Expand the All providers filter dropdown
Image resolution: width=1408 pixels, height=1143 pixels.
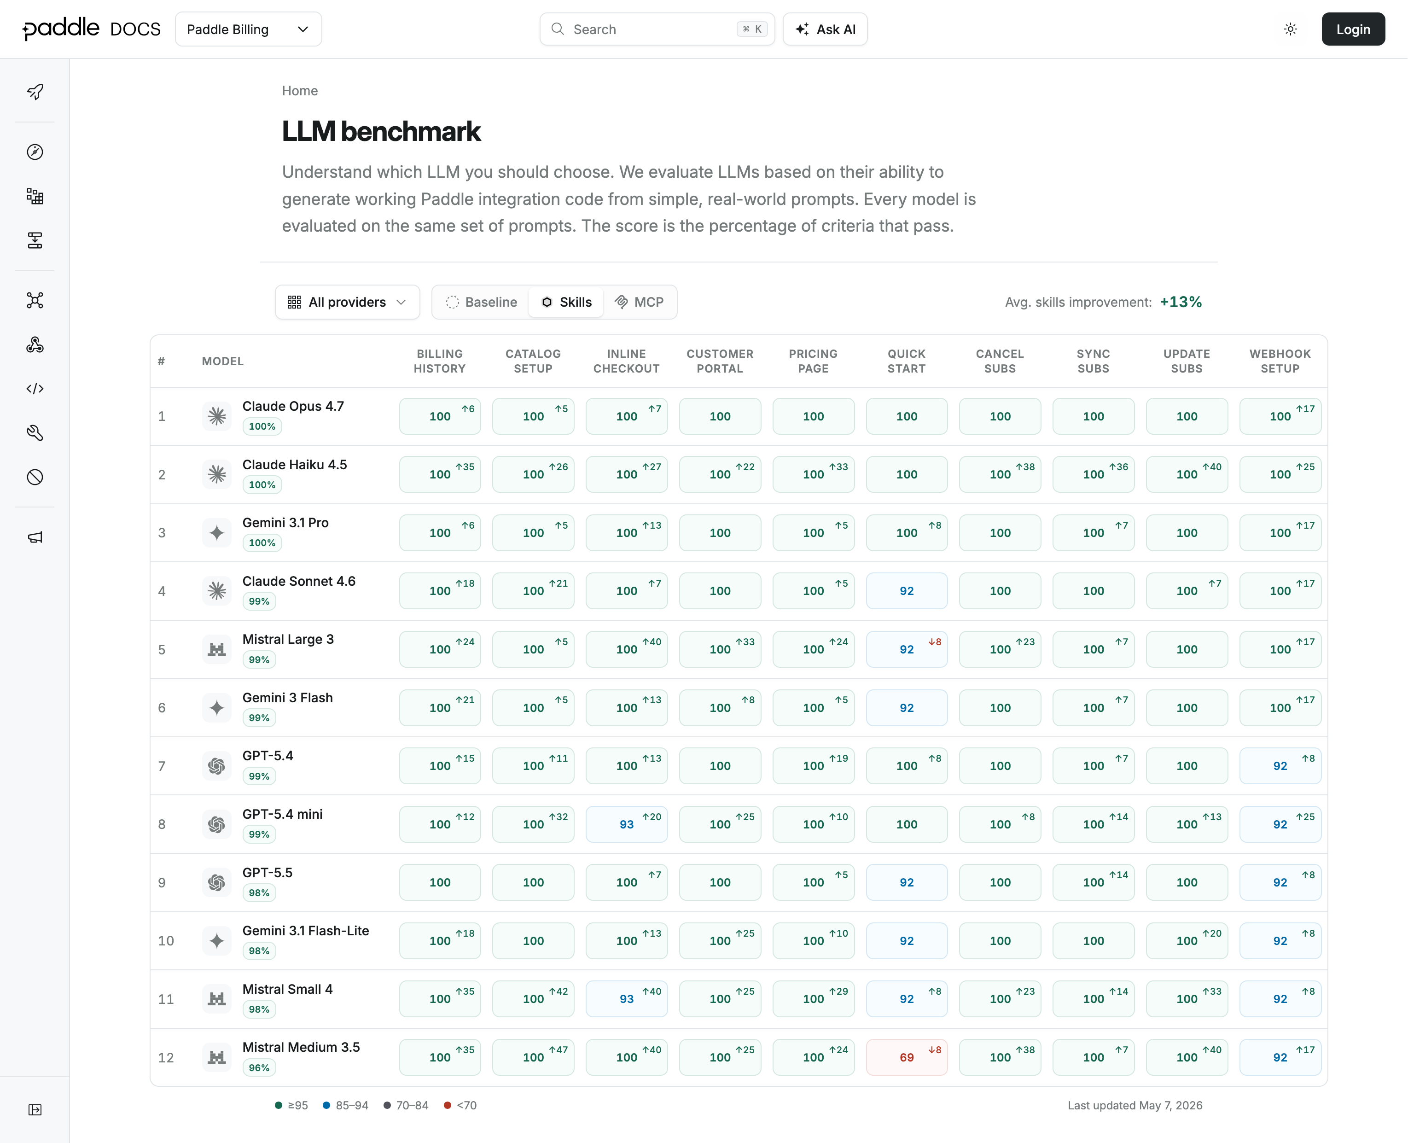pos(347,302)
